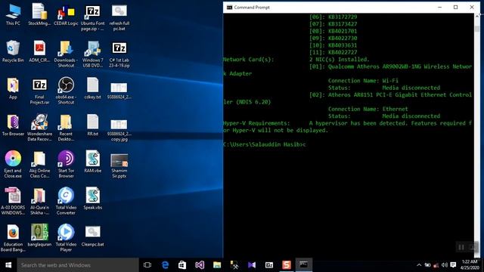Select the Cleanpc.bat file icon
Image resolution: width=484 pixels, height=272 pixels.
pyautogui.click(x=92, y=236)
